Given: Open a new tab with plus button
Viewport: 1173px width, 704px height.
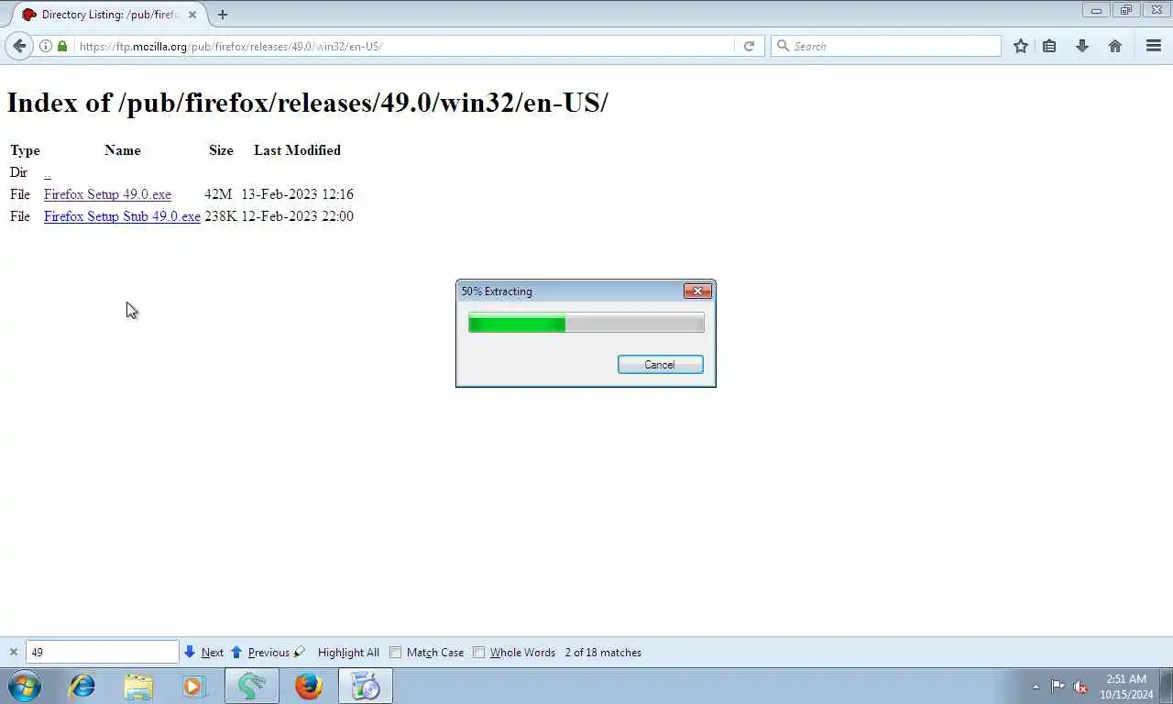Looking at the screenshot, I should (x=222, y=15).
